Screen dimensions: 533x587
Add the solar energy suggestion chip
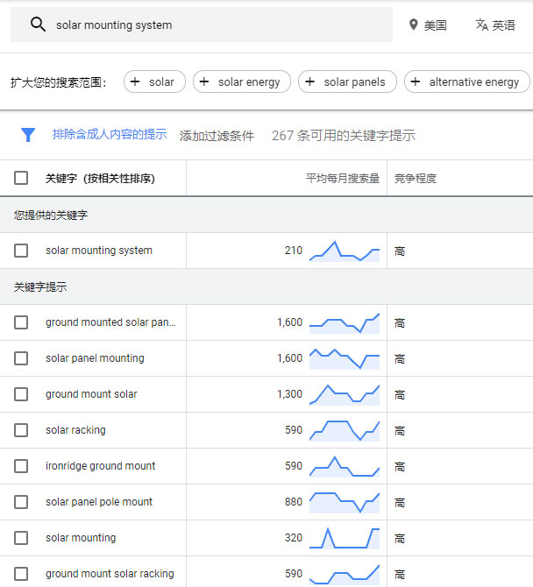pos(242,81)
